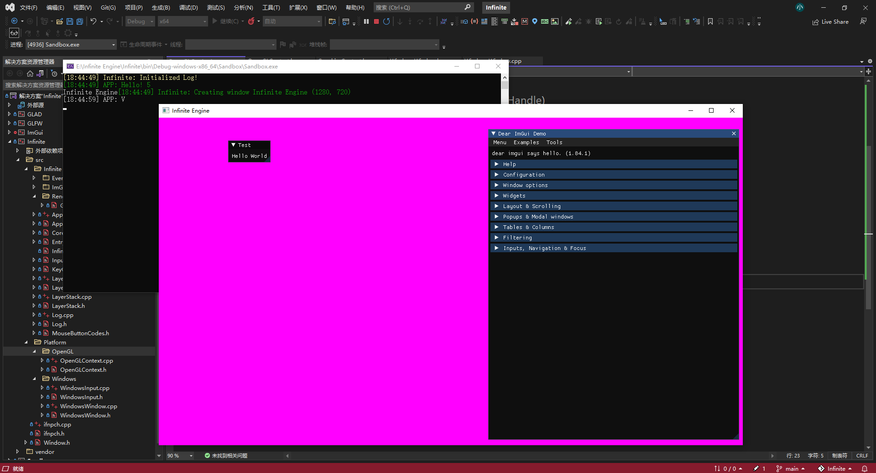Click the blue location pin toolbar icon
The height and width of the screenshot is (473, 876).
535,21
